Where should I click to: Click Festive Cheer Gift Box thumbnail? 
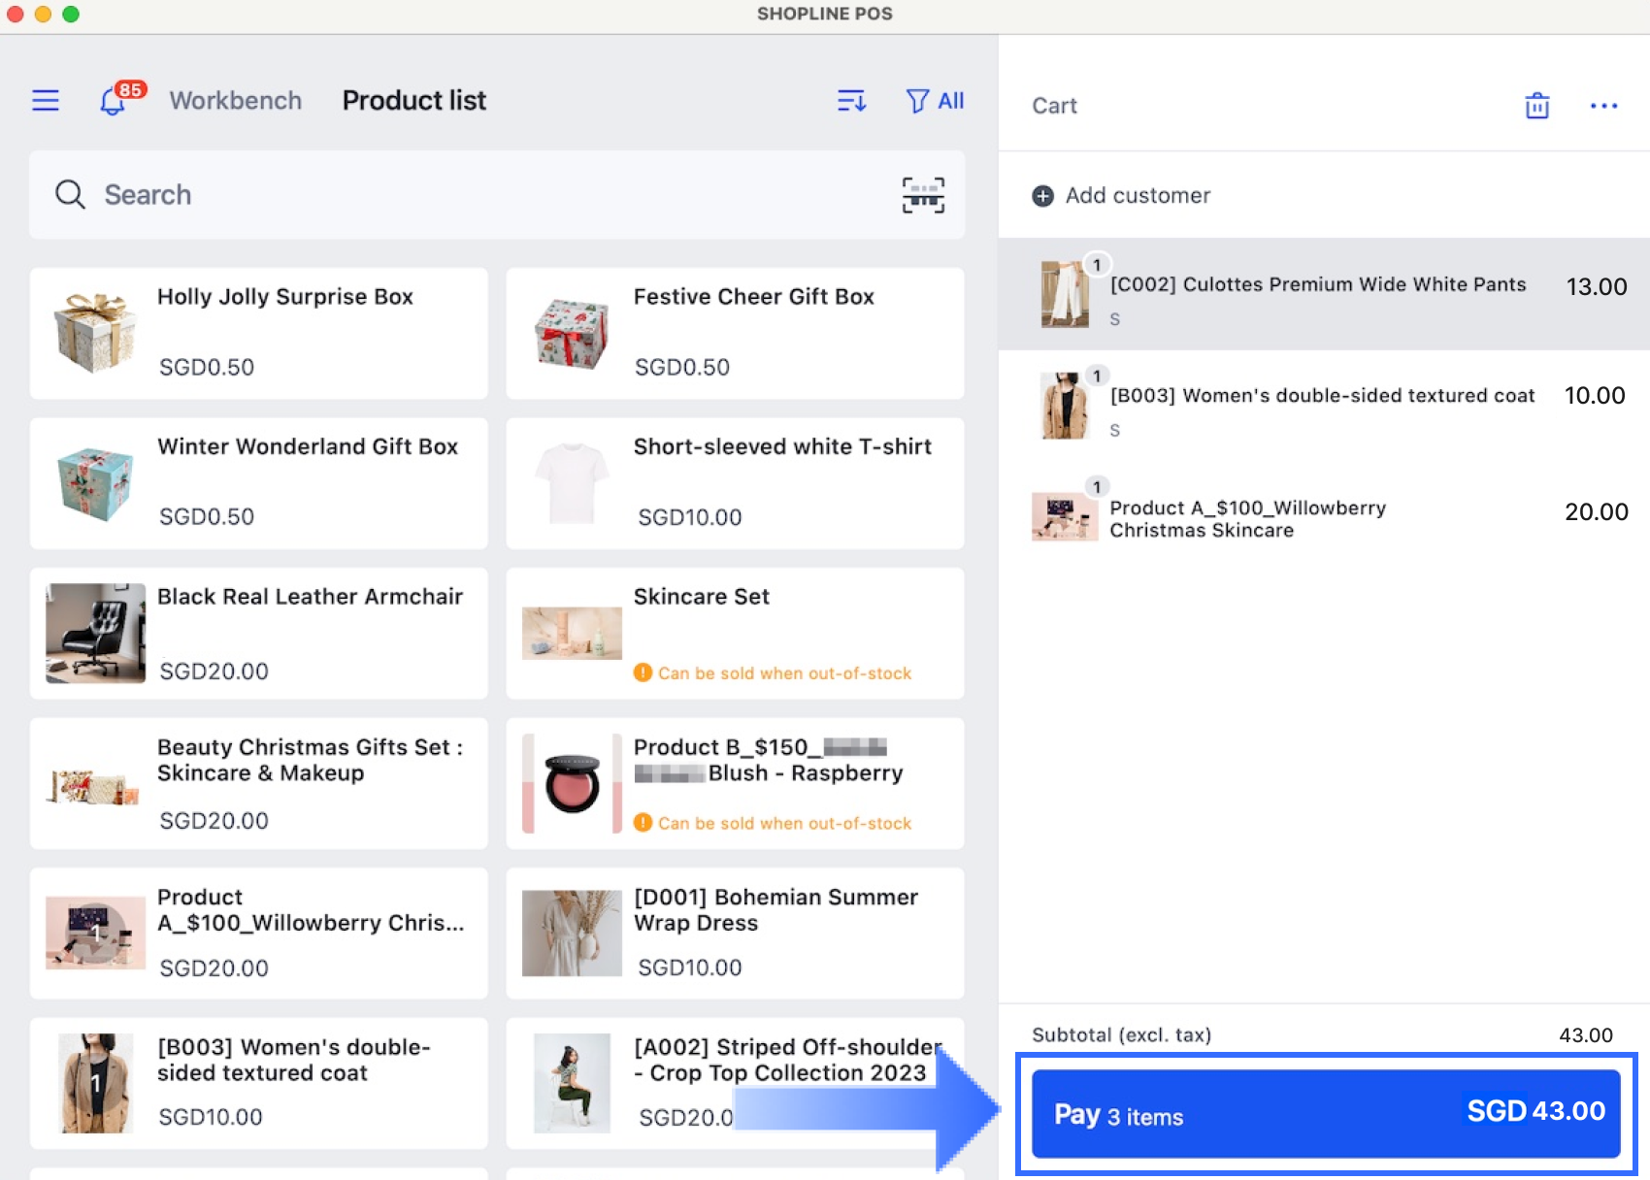(x=572, y=333)
